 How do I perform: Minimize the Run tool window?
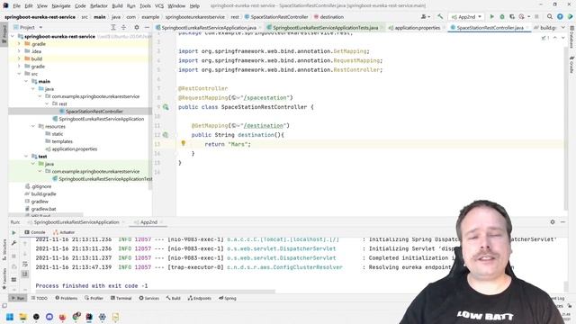click(562, 222)
